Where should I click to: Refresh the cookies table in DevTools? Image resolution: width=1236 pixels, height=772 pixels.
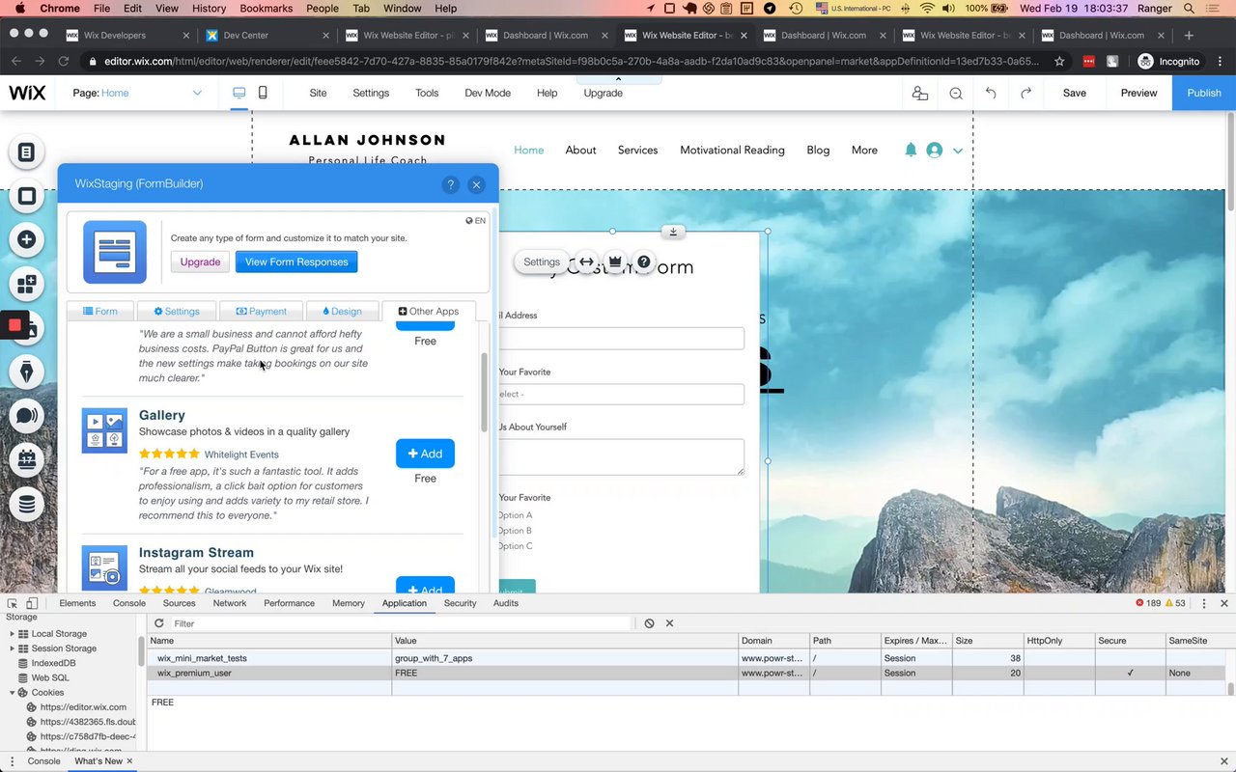[159, 623]
